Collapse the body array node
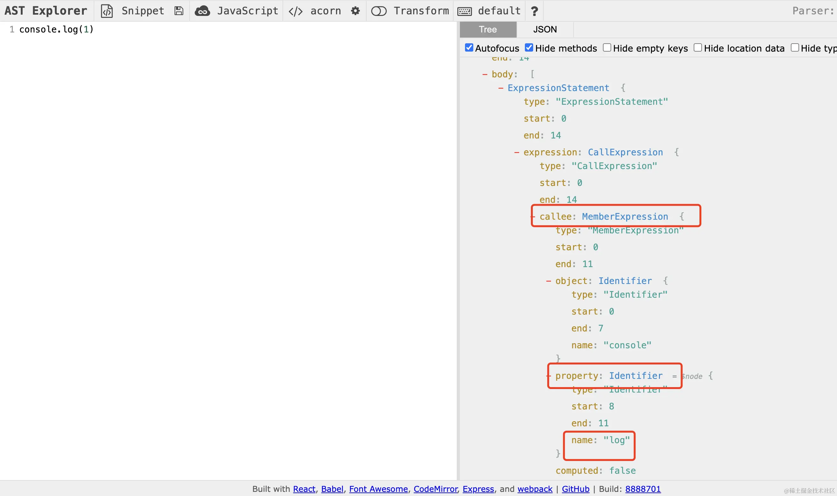 [x=485, y=74]
